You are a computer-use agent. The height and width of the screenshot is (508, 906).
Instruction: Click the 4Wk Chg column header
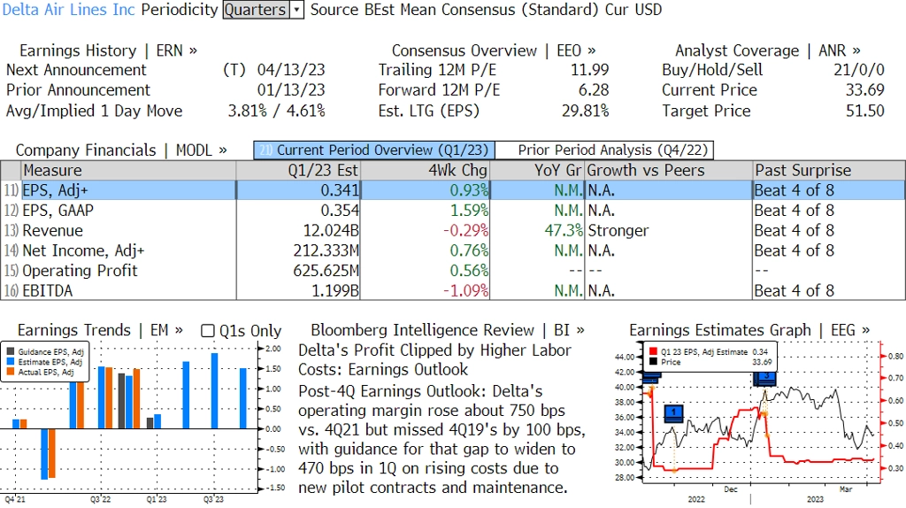425,171
